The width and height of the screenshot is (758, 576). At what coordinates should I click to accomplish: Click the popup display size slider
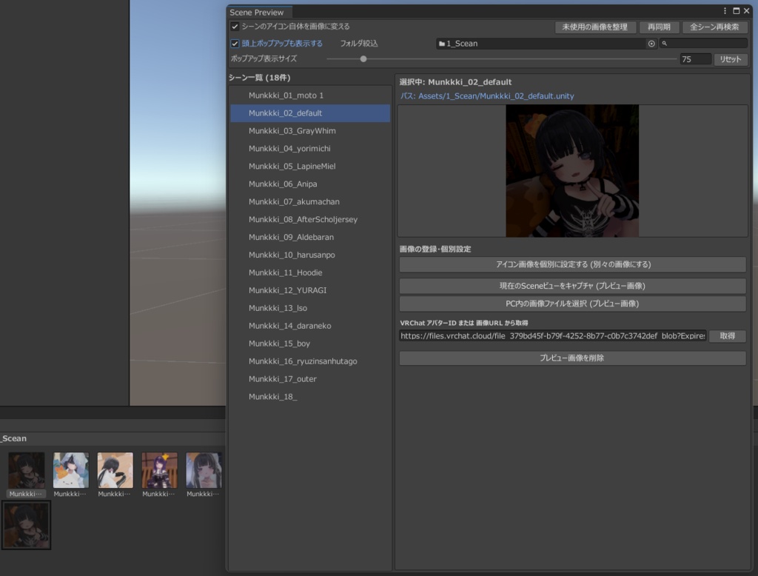click(501, 59)
